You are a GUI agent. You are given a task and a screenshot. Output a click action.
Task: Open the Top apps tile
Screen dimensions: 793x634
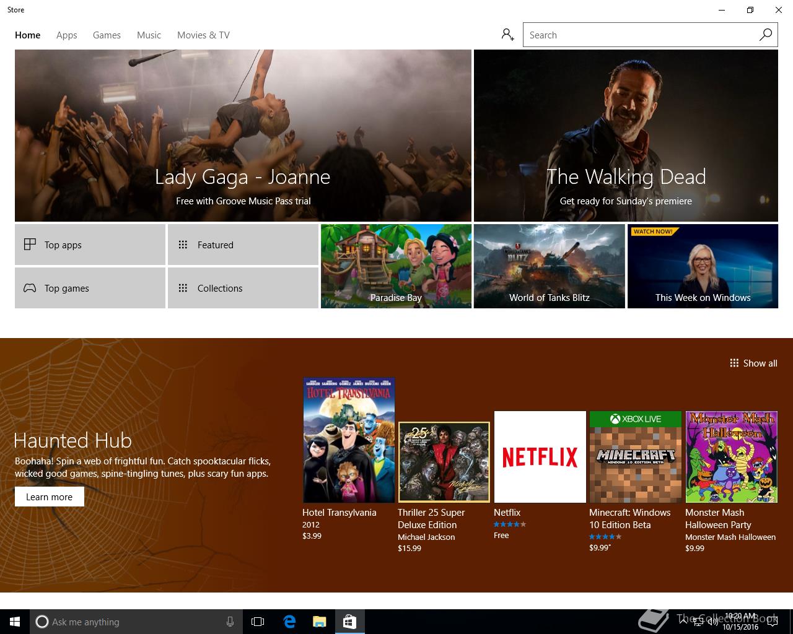[x=90, y=245]
